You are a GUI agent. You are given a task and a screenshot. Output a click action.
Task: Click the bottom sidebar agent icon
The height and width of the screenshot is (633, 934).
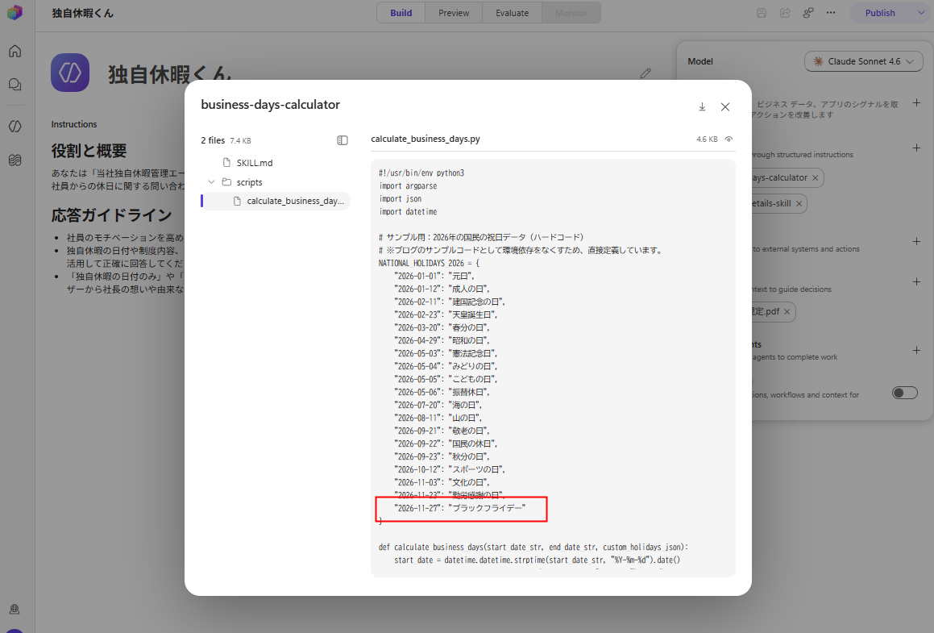coord(15,609)
